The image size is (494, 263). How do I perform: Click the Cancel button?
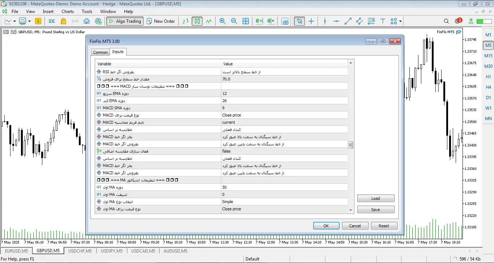(x=355, y=226)
